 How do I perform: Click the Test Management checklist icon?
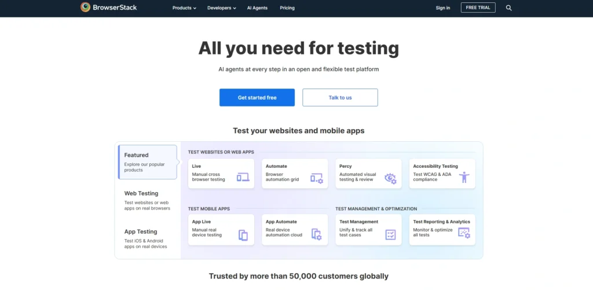[x=390, y=234]
